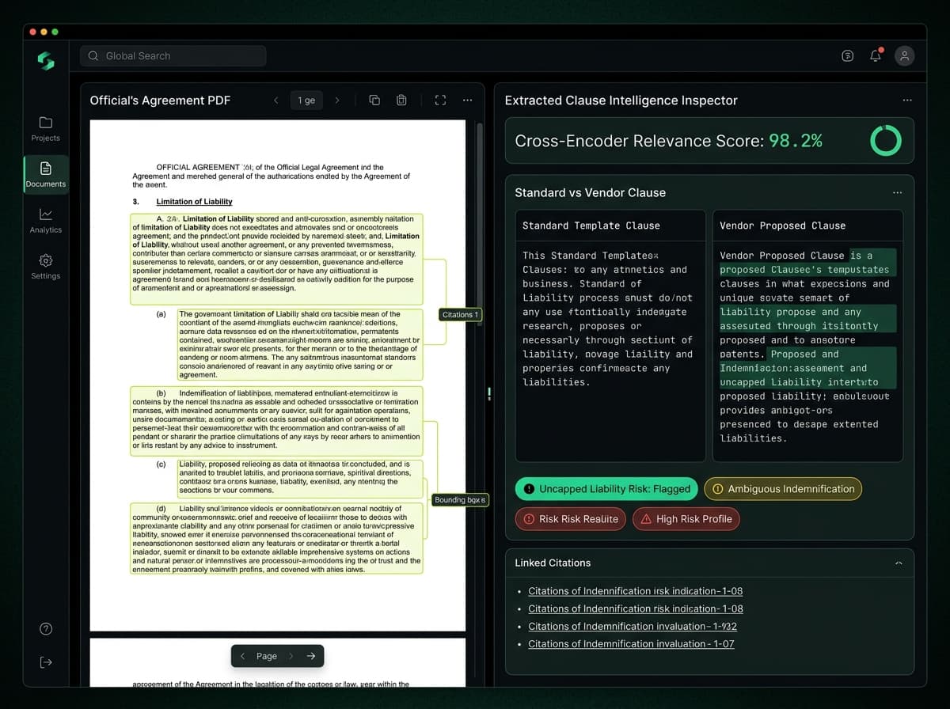Click the warning icon on High Risk Profile
950x709 pixels.
pyautogui.click(x=646, y=519)
